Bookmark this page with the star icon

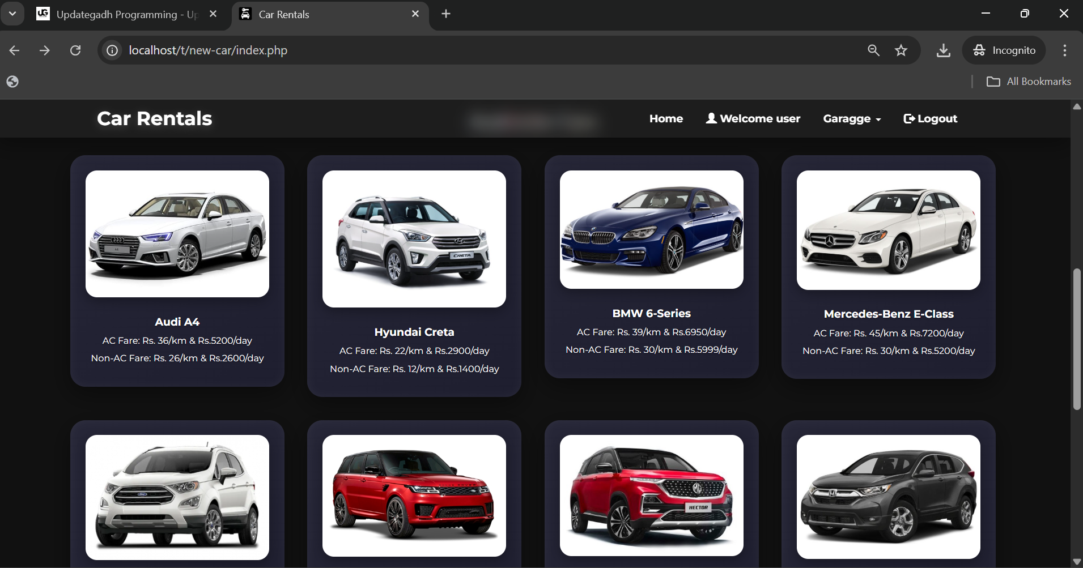click(901, 50)
